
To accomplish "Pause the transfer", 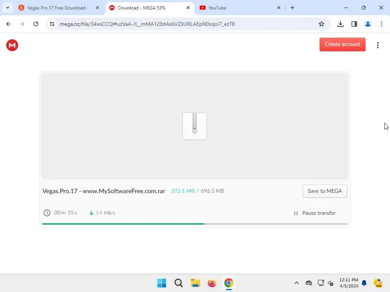I will [315, 213].
